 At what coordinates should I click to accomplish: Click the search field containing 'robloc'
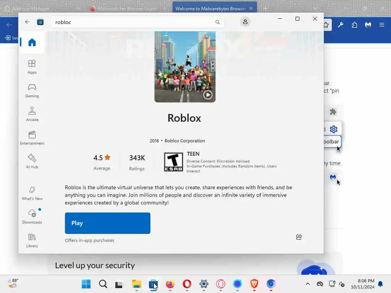pos(137,22)
